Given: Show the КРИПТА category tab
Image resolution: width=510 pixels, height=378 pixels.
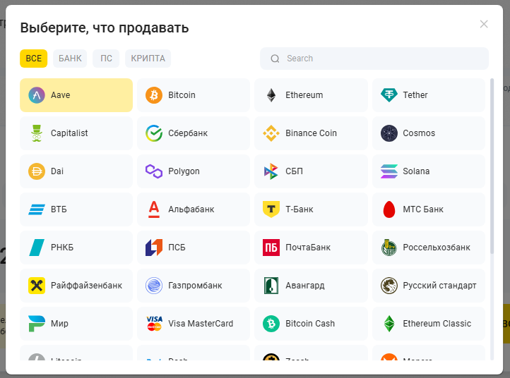Looking at the screenshot, I should pos(148,59).
